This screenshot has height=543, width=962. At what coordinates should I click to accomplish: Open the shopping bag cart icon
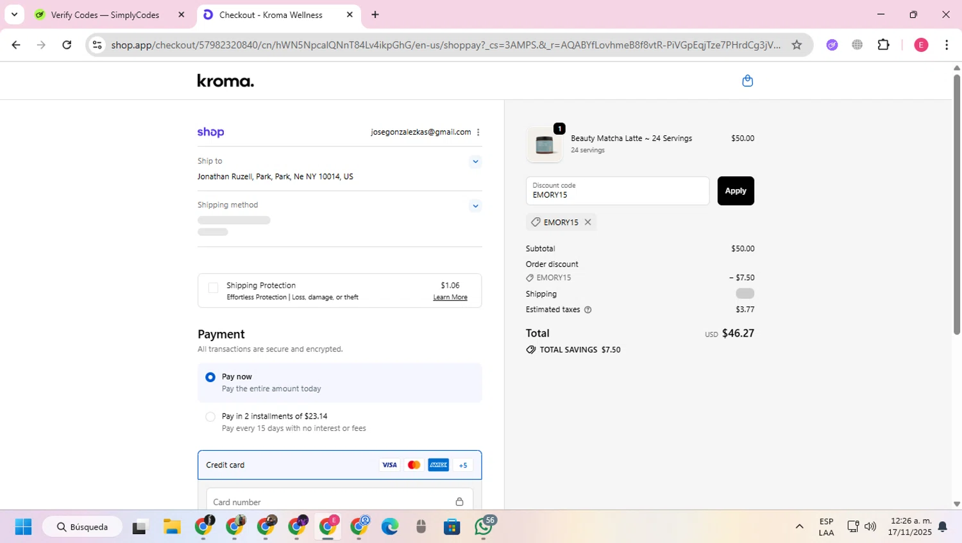pos(747,81)
